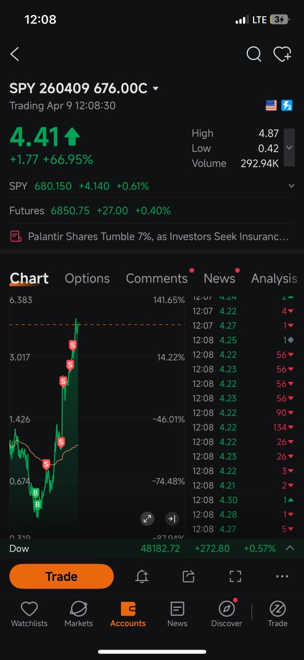Open the Markets planet tab
The width and height of the screenshot is (304, 660).
click(78, 614)
